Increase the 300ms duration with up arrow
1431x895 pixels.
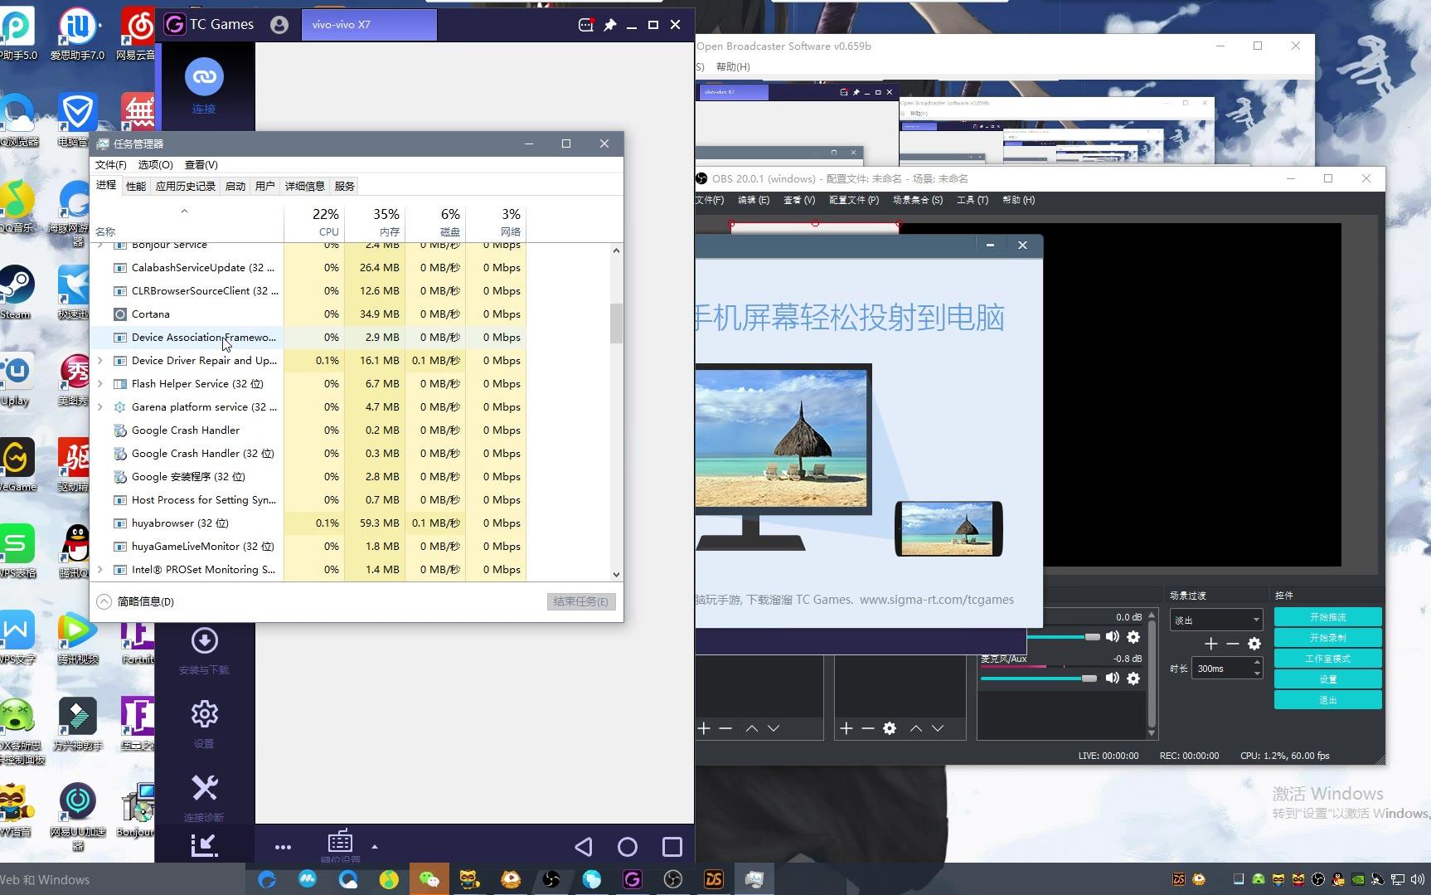coord(1258,663)
